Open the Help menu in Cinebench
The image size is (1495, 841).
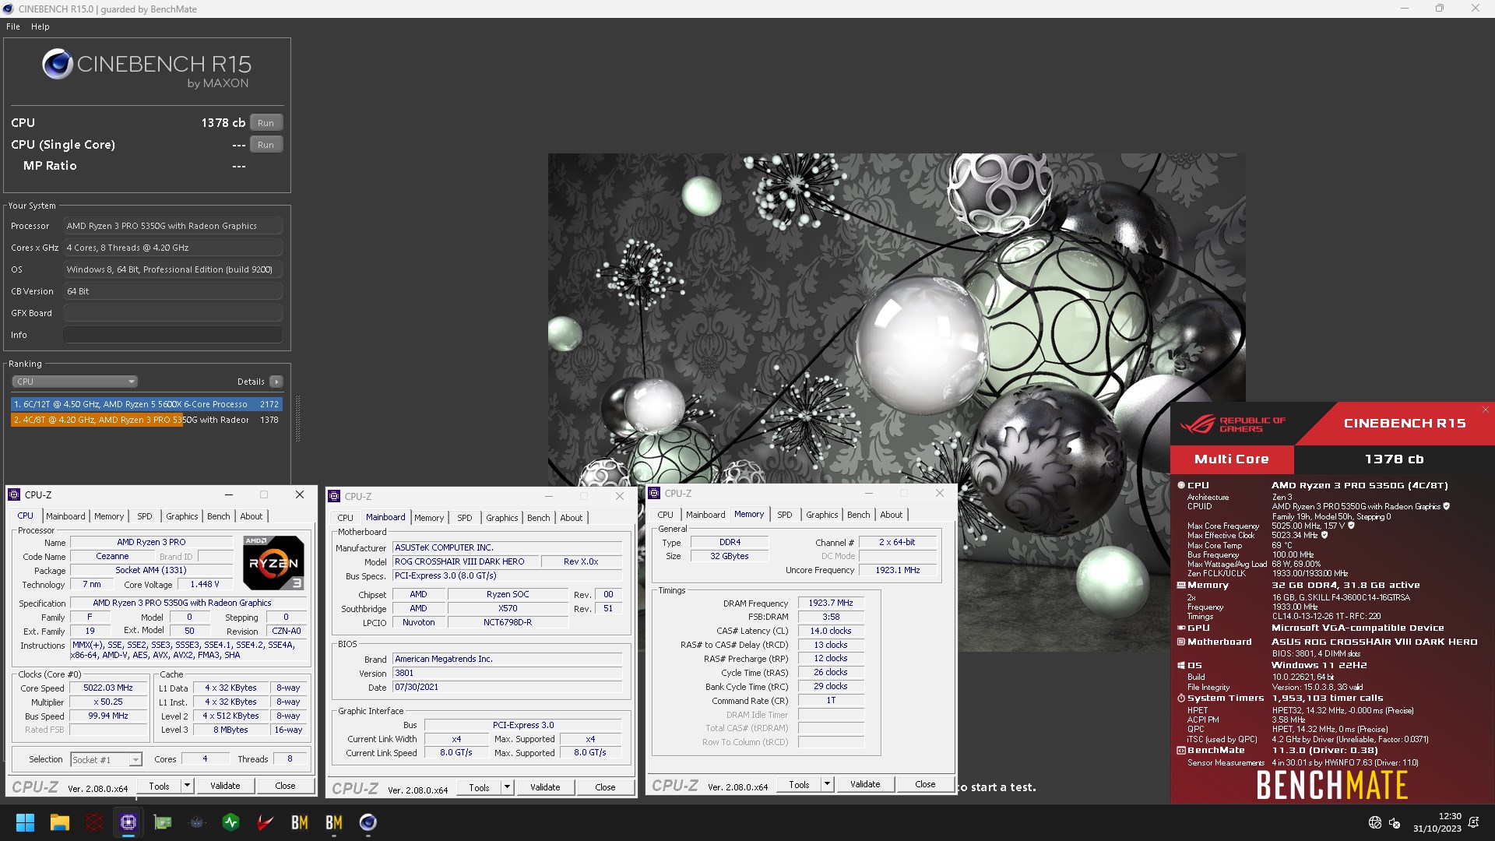40,26
